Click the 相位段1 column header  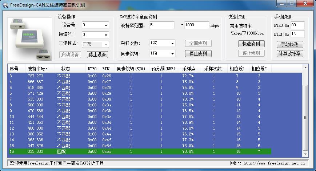coord(239,69)
